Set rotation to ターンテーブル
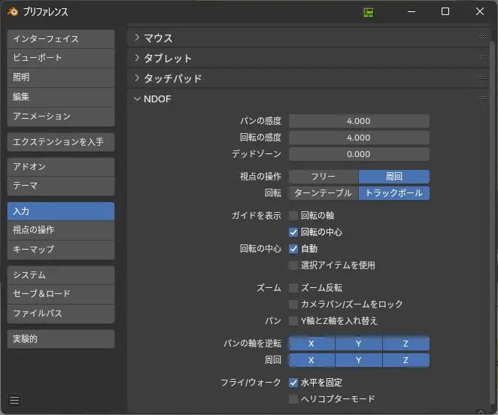Viewport: 498px width, 415px height. 323,193
